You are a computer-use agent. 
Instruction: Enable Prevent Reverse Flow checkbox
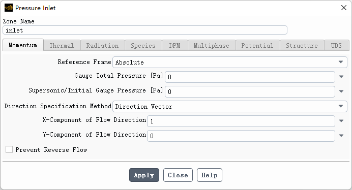tap(9, 149)
